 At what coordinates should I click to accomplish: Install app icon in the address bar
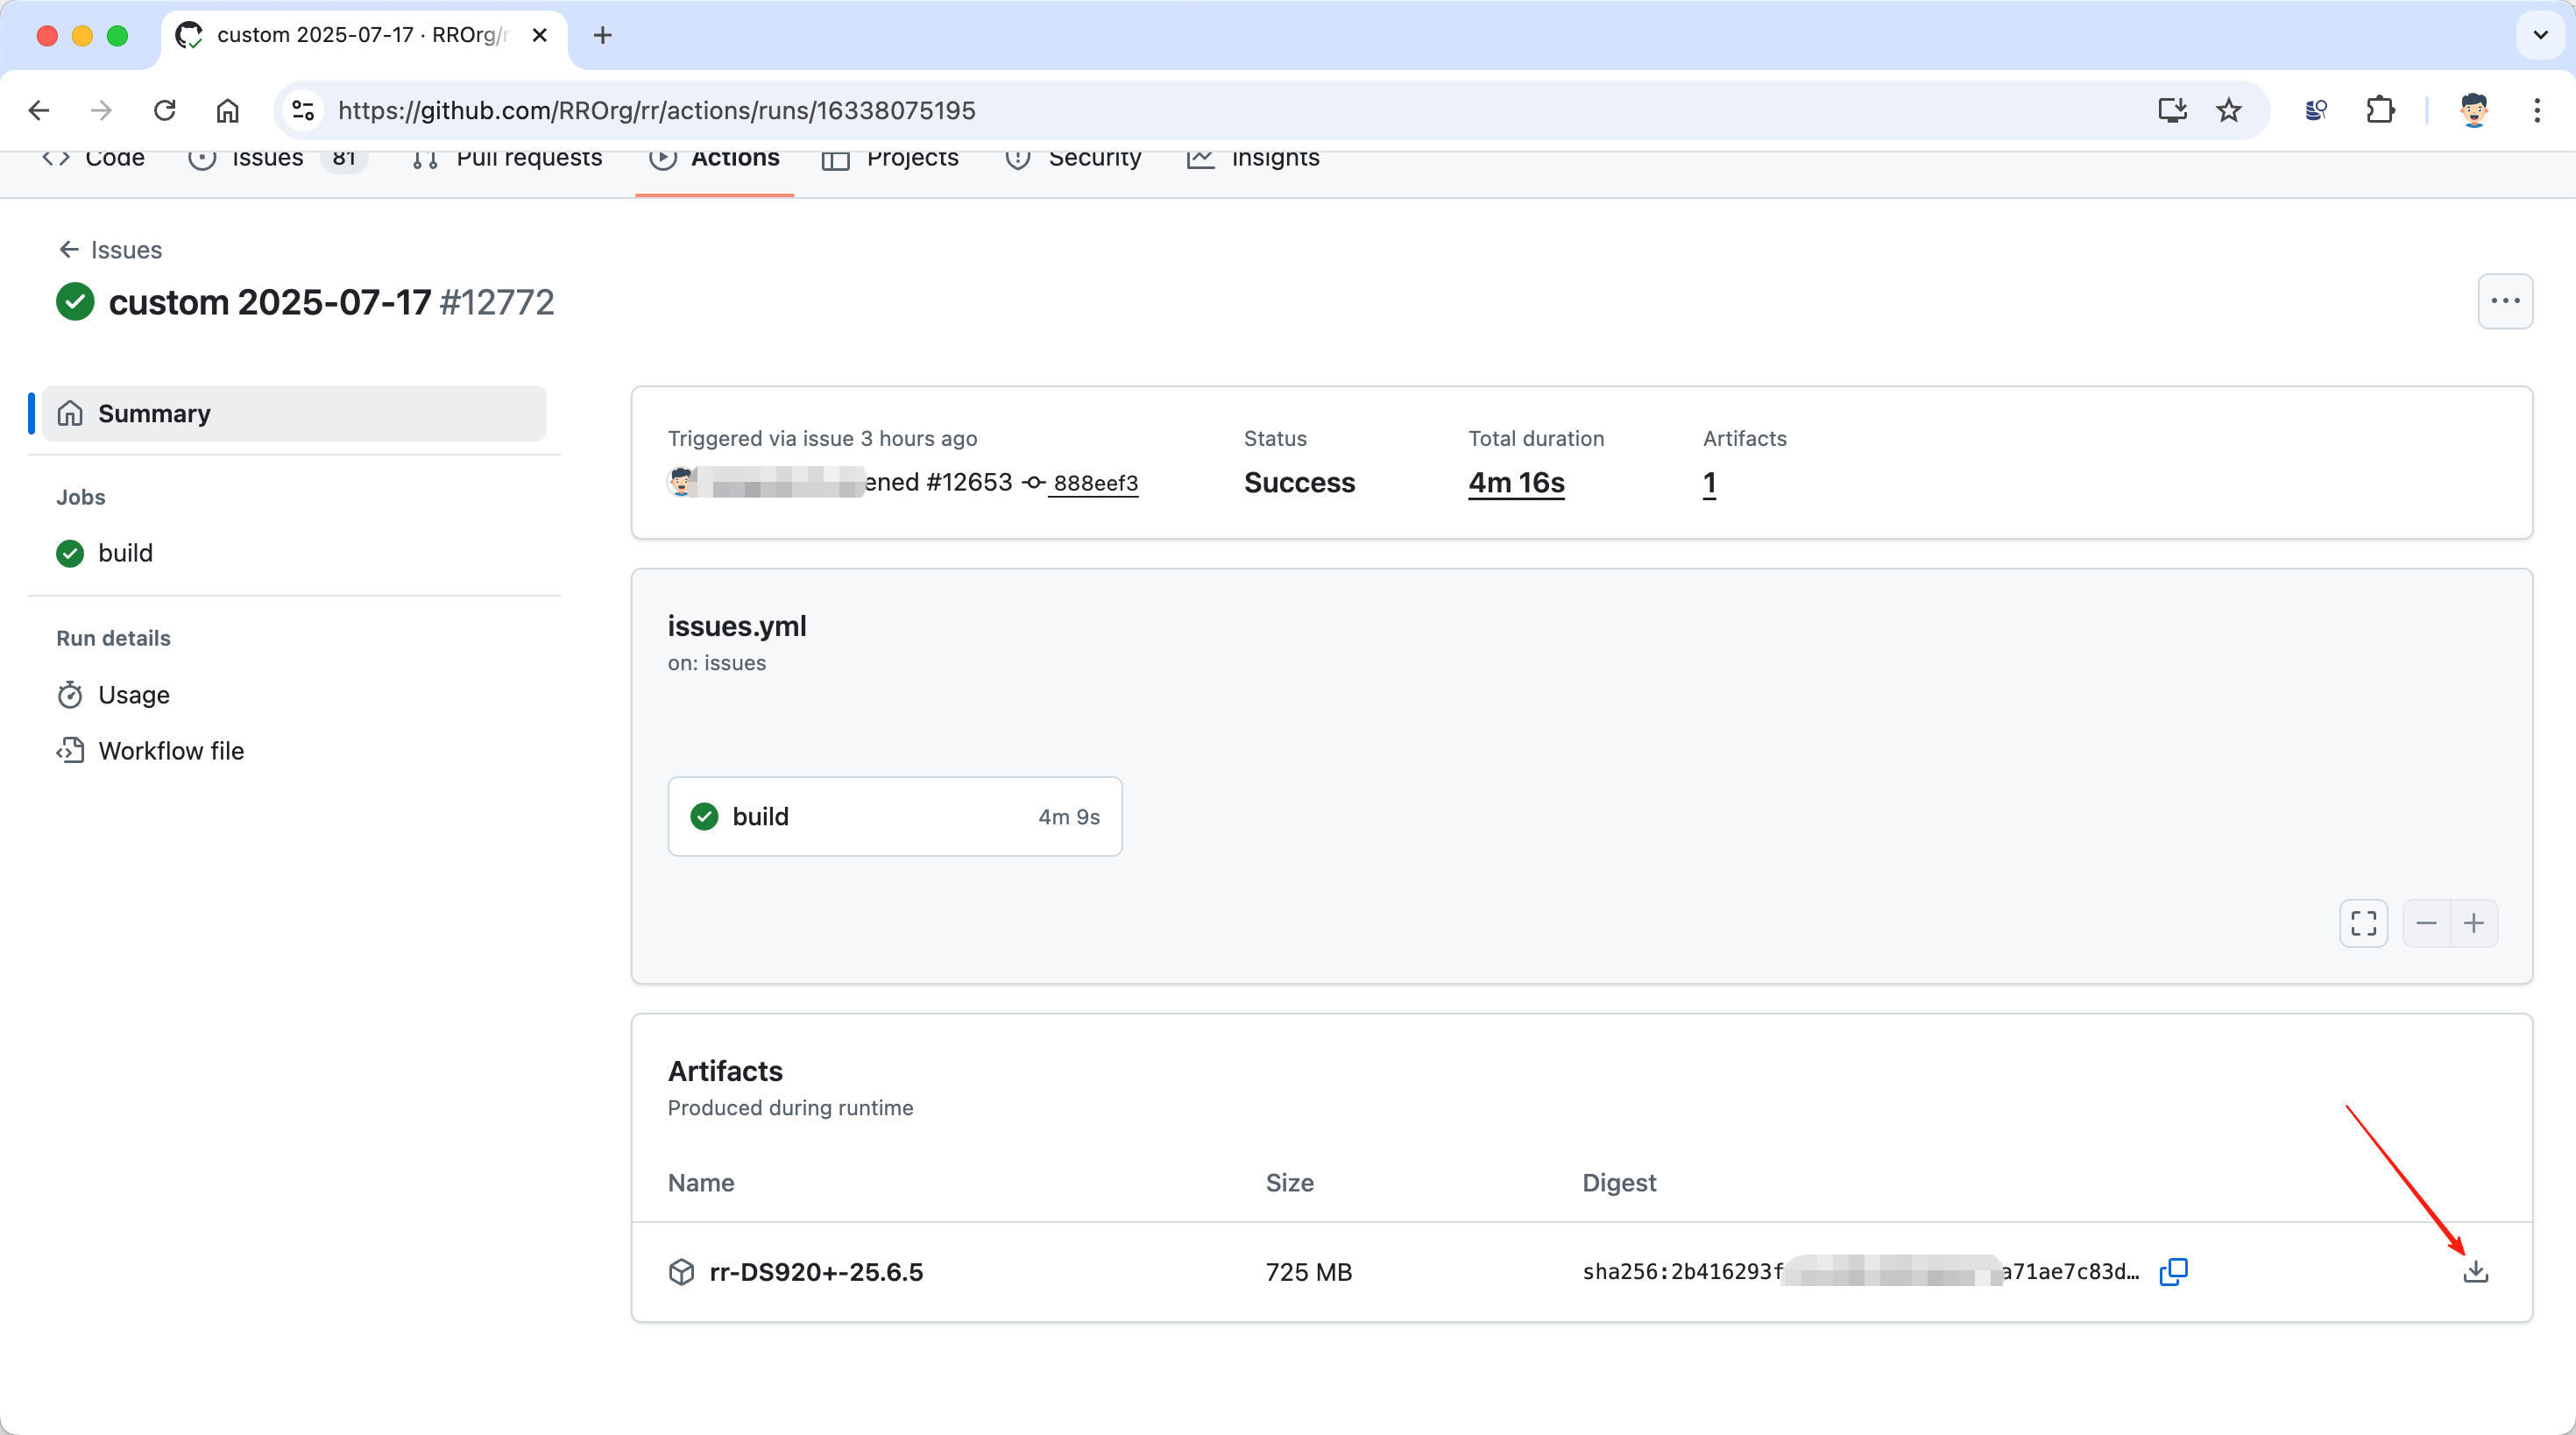(x=2172, y=110)
